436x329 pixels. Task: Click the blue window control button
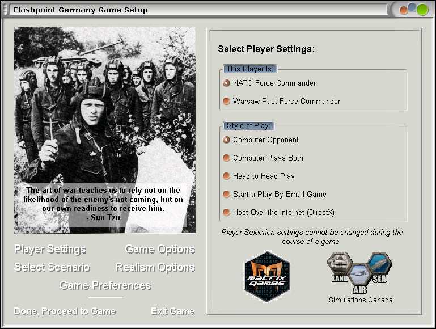412,7
